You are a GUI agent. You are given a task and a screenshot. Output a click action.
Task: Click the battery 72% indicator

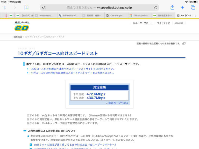[x=193, y=2]
